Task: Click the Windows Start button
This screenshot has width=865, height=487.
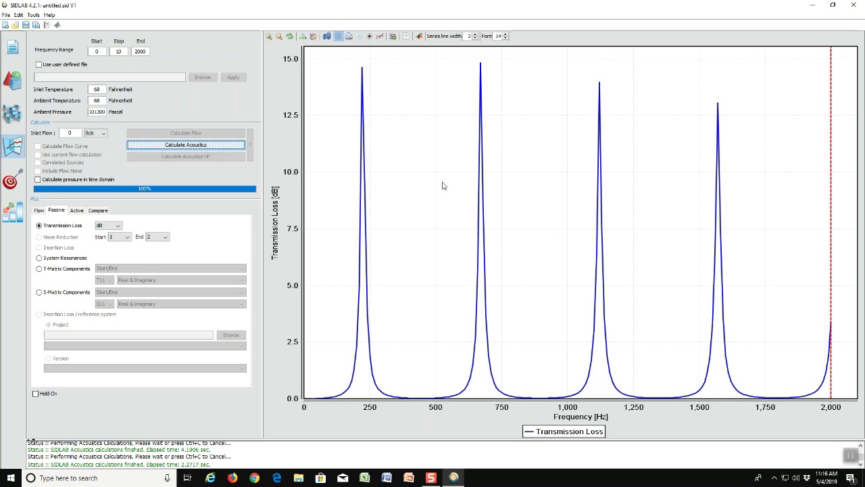Action: pos(11,478)
